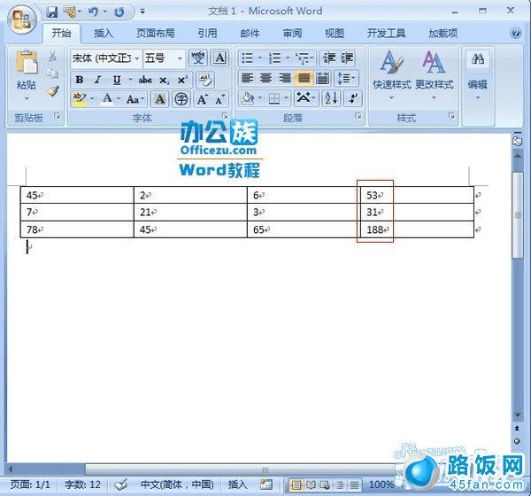The height and width of the screenshot is (496, 531).
Task: Switch to the 插入 tab
Action: coord(104,34)
